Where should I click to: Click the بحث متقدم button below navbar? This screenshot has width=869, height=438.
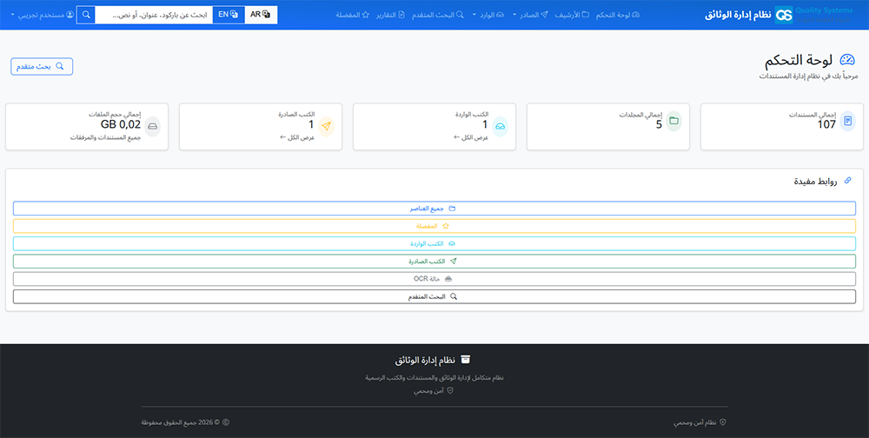point(42,66)
